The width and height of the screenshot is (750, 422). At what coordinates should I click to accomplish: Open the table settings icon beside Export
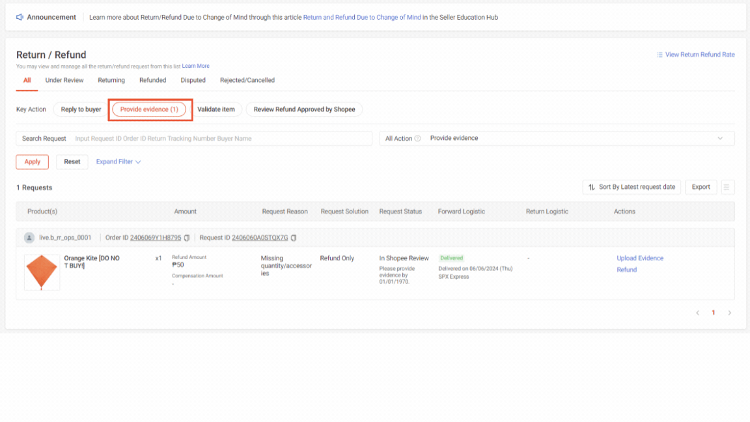click(x=727, y=187)
